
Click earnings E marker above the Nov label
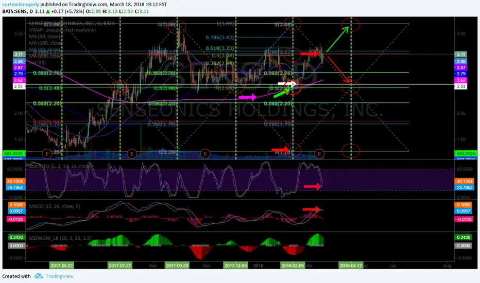205,153
